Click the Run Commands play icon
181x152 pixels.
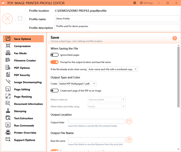pos(8,125)
